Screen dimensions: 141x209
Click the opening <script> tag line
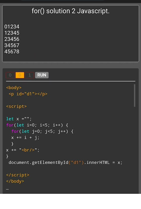(x=16, y=106)
